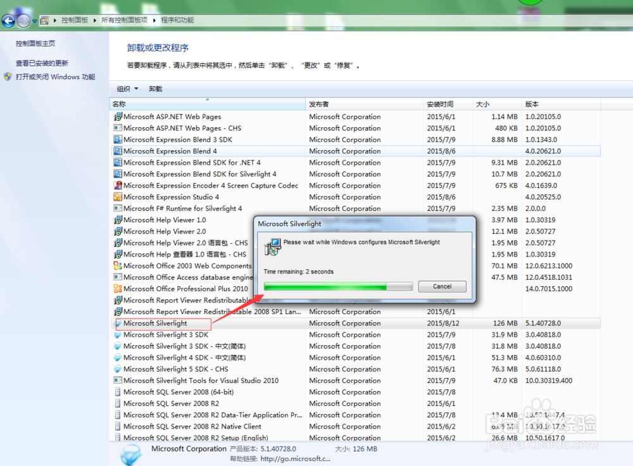633x466 pixels.
Task: Open 控制面板主页 link
Action: [35, 44]
